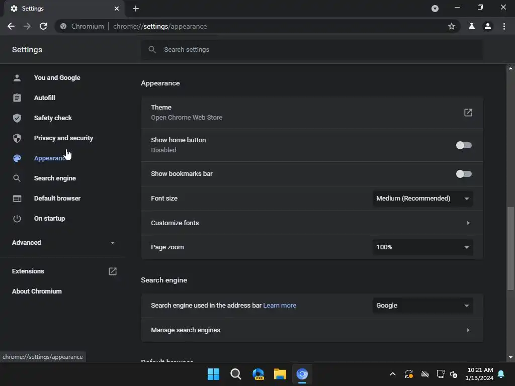This screenshot has width=515, height=386.
Task: Click the tab search dropdown circle icon
Action: pos(435,9)
